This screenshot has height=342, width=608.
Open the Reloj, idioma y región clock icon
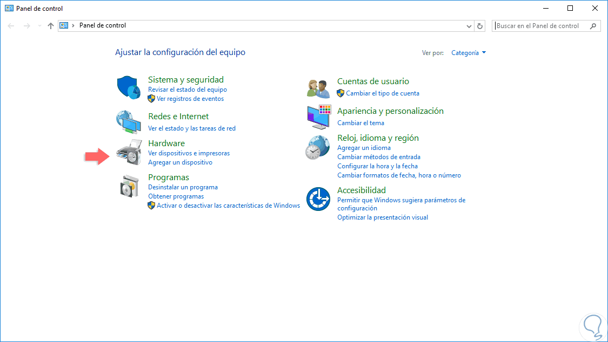pos(318,147)
